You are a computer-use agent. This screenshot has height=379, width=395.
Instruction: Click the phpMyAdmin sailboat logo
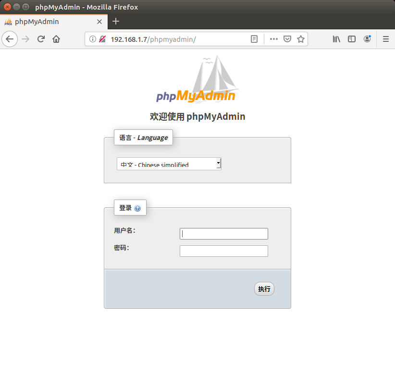pos(197,79)
